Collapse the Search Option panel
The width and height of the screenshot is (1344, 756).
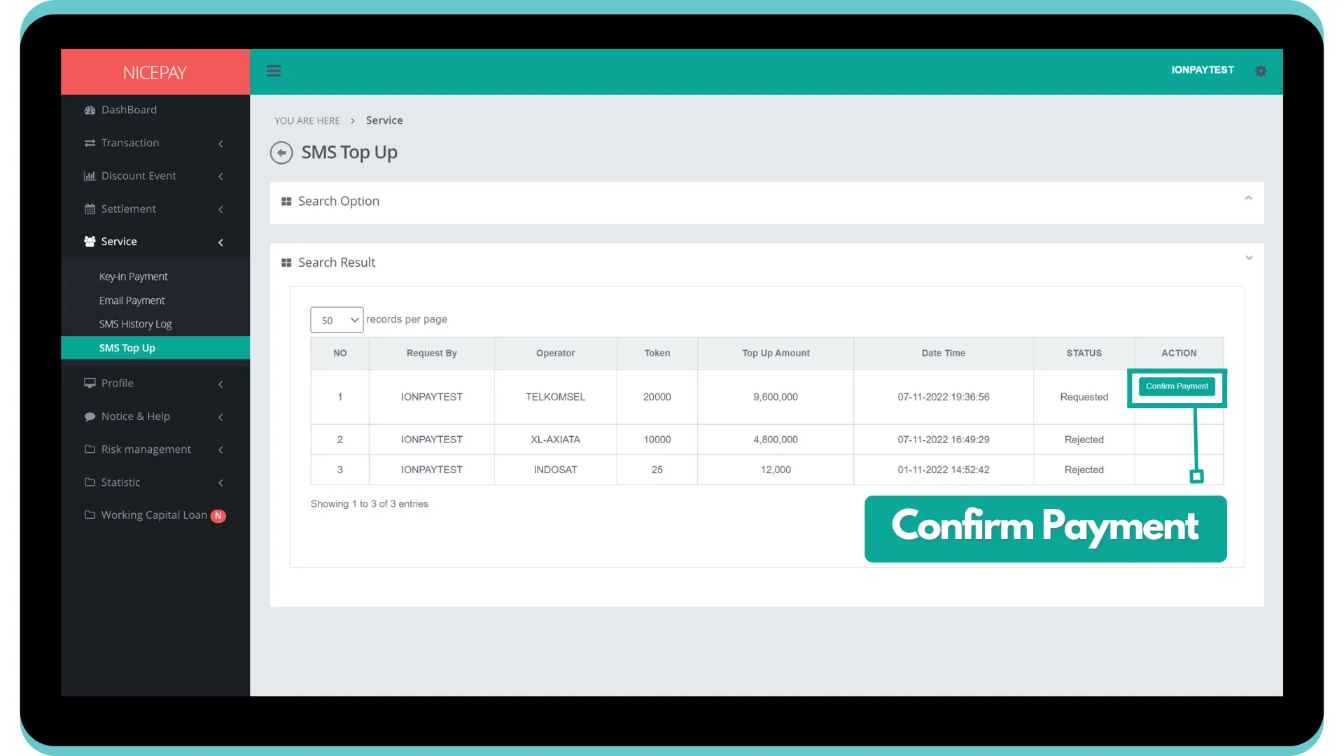(1248, 198)
